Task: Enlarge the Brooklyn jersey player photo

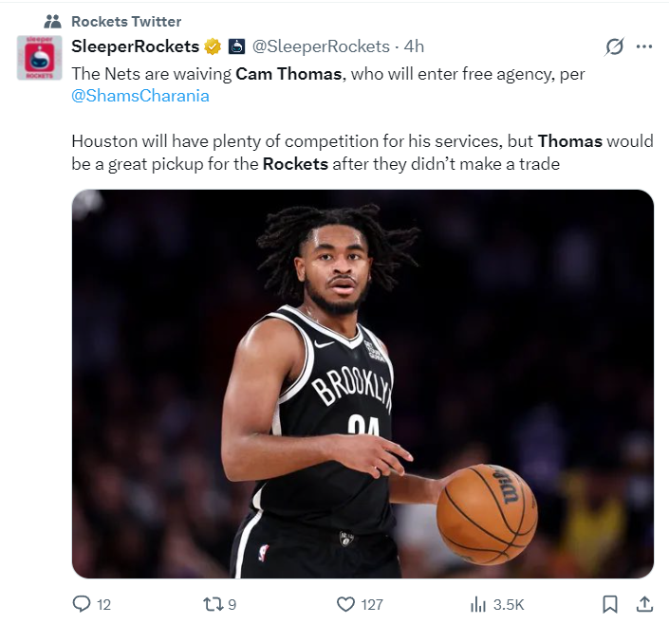Action: 362,384
